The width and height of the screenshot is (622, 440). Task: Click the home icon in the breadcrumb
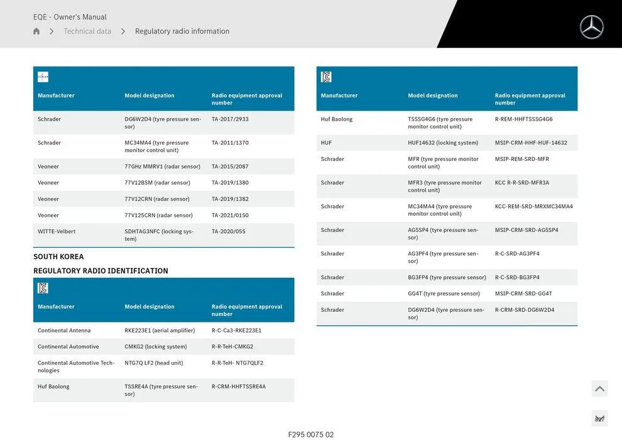click(36, 31)
